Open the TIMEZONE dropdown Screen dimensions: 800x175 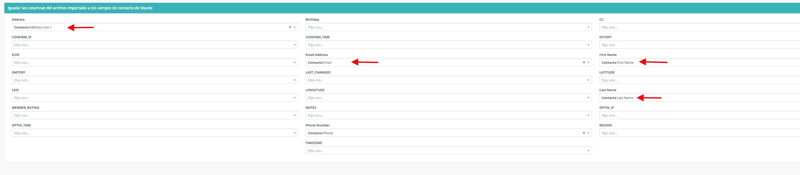[449, 151]
